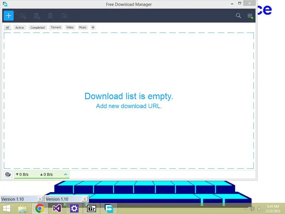The height and width of the screenshot is (214, 285).
Task: Minimize the Free Download Manager window
Action: click(x=232, y=3)
